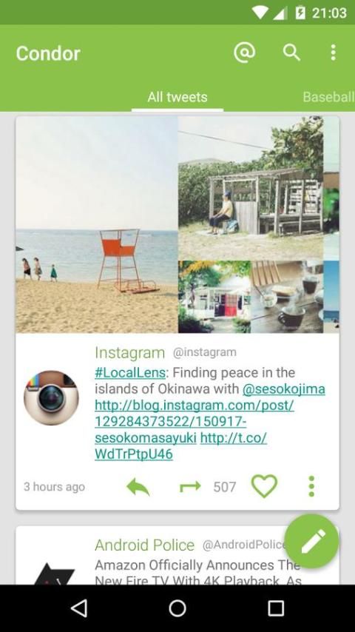The image size is (355, 632).
Task: Open Instagram tweet's more options dots
Action: 311,486
